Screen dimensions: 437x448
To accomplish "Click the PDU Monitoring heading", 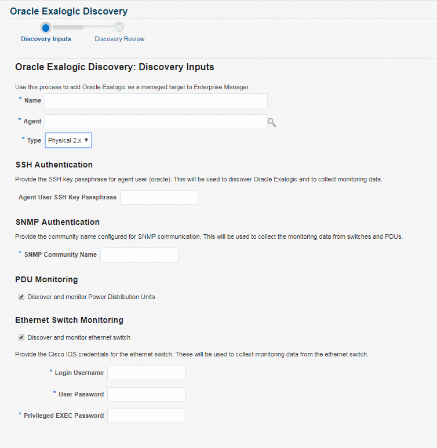I will 46,279.
